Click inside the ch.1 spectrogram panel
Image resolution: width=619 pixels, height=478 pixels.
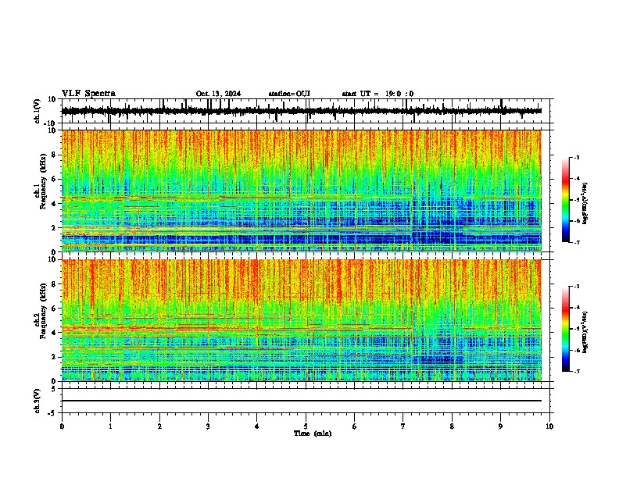301,191
